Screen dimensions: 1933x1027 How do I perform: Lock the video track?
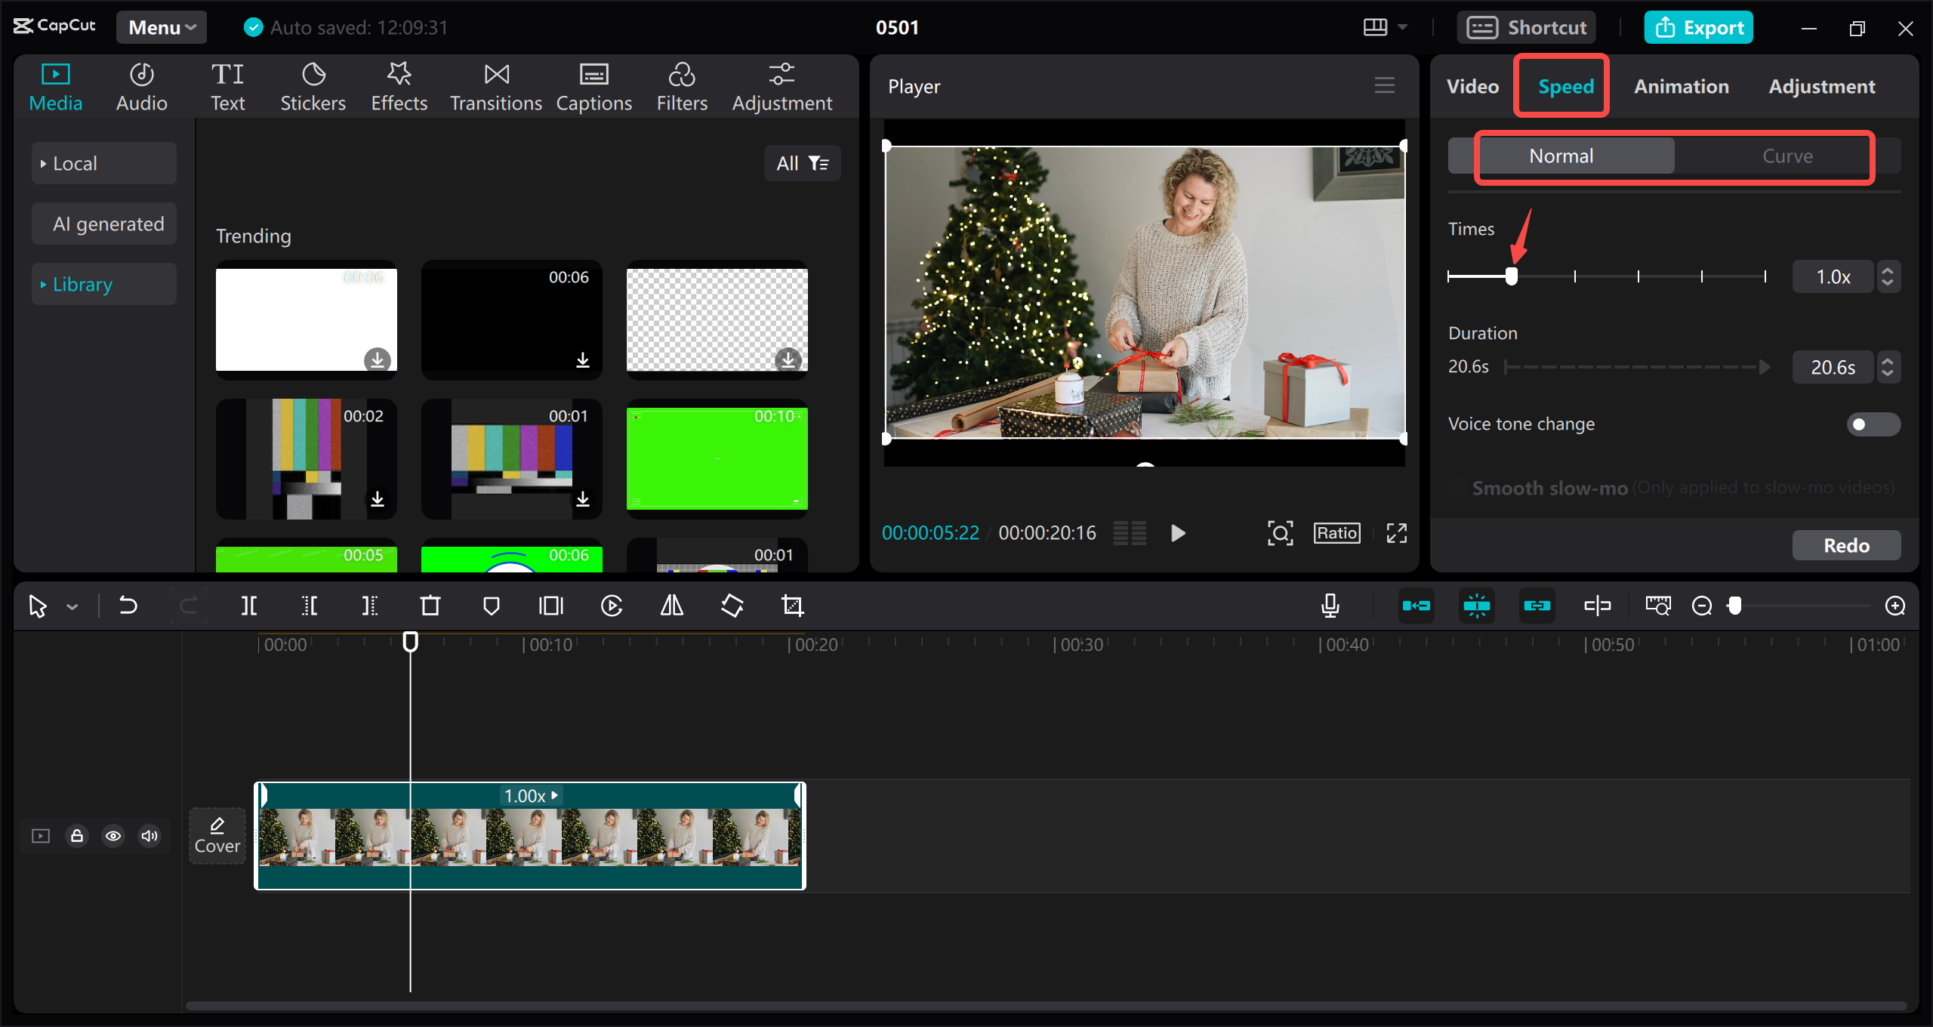[76, 836]
